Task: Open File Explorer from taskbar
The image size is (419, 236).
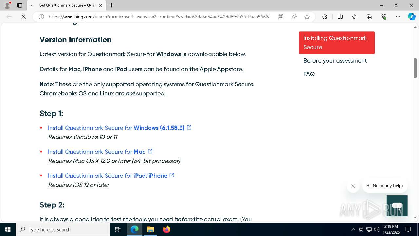Action: point(150,229)
